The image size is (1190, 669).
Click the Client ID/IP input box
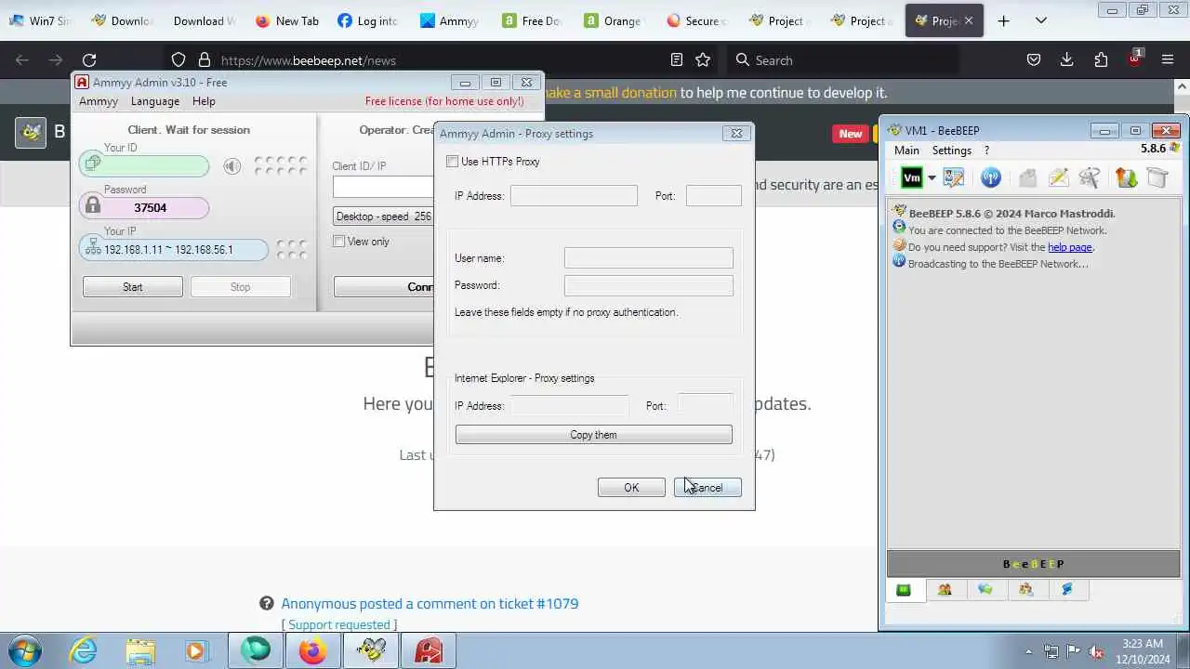(x=383, y=187)
